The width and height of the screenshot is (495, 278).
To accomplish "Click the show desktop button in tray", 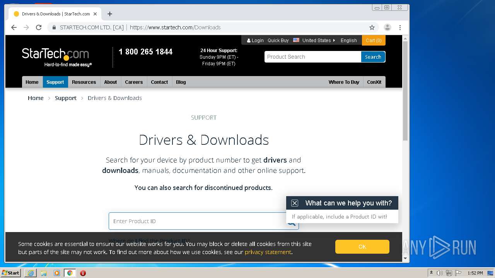I will tap(490, 273).
